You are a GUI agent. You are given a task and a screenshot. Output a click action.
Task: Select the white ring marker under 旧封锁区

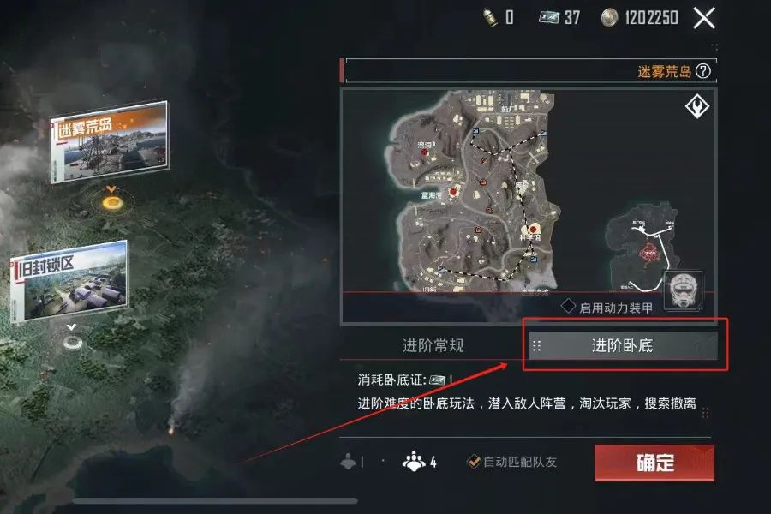[72, 341]
